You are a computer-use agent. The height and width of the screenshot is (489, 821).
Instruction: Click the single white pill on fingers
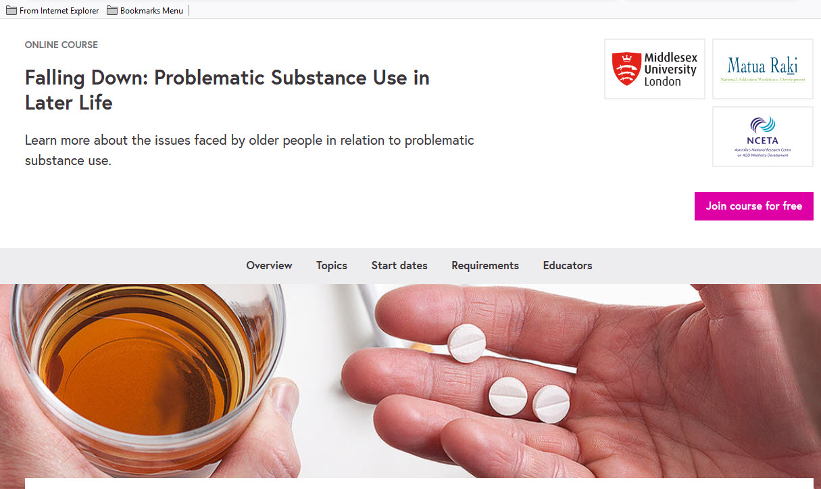467,344
